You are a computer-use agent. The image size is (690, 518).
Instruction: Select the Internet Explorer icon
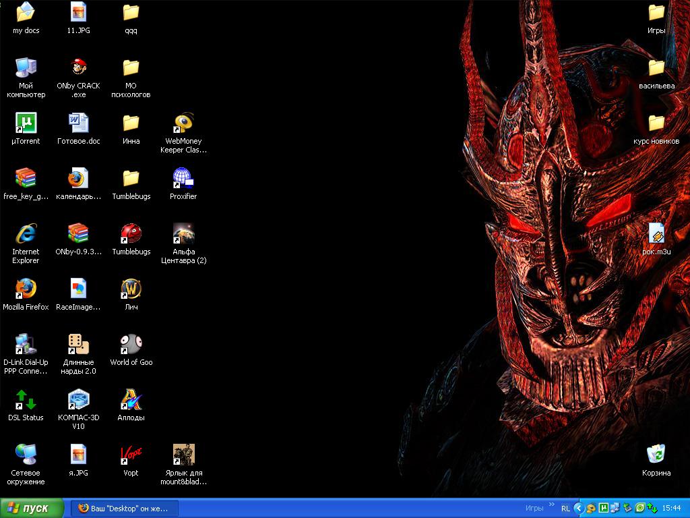(x=26, y=233)
